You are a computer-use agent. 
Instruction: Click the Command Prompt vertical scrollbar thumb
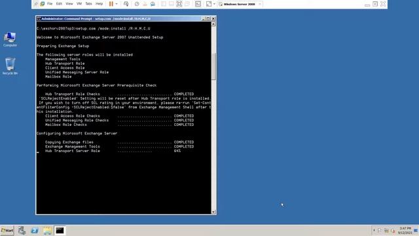(213, 66)
